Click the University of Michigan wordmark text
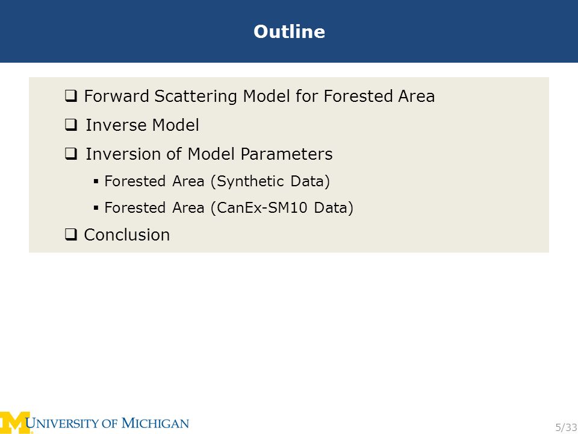578x434 pixels. click(107, 423)
